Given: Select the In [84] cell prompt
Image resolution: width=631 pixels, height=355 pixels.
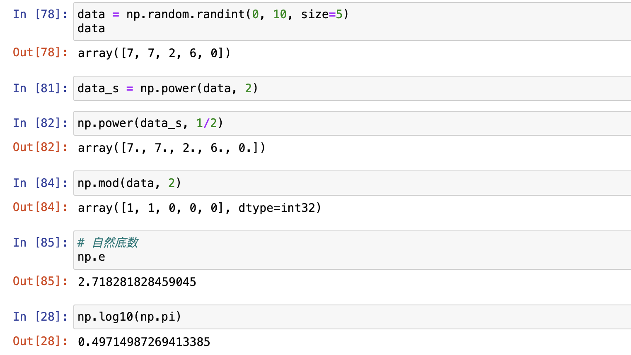Looking at the screenshot, I should (40, 183).
